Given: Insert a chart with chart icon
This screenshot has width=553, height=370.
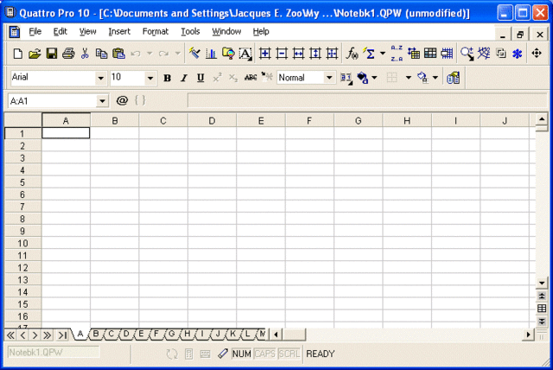Looking at the screenshot, I should [x=211, y=54].
